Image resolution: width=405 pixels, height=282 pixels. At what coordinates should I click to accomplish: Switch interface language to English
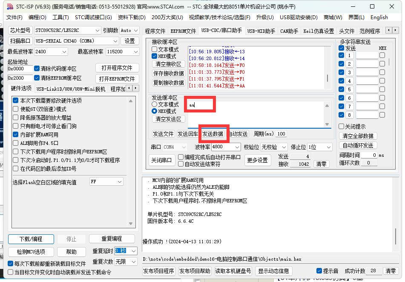(379, 17)
